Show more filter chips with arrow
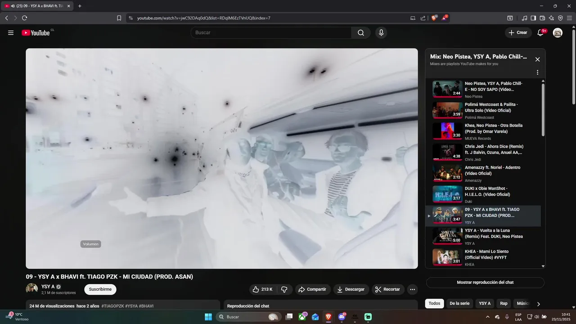Viewport: 576px width, 324px height. pyautogui.click(x=538, y=304)
